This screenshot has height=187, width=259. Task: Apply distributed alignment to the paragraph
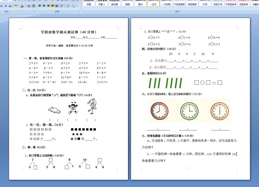[57, 6]
